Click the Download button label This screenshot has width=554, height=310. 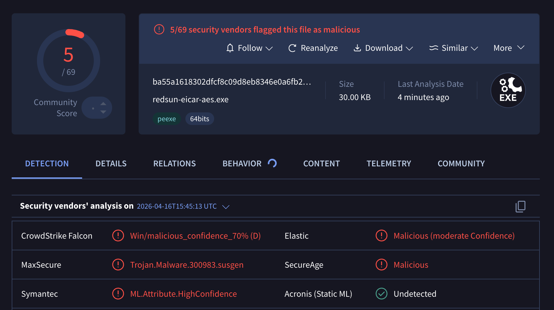point(384,48)
